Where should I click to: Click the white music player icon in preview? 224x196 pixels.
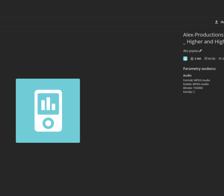point(48,111)
